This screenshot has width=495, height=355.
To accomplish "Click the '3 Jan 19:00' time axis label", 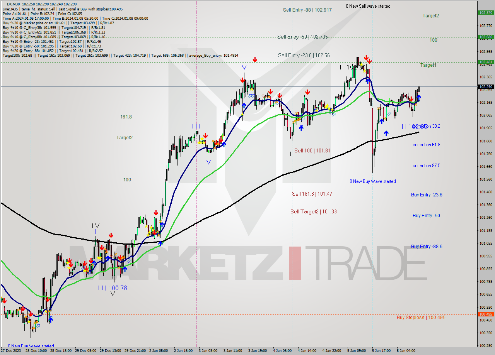I will pos(258,351).
